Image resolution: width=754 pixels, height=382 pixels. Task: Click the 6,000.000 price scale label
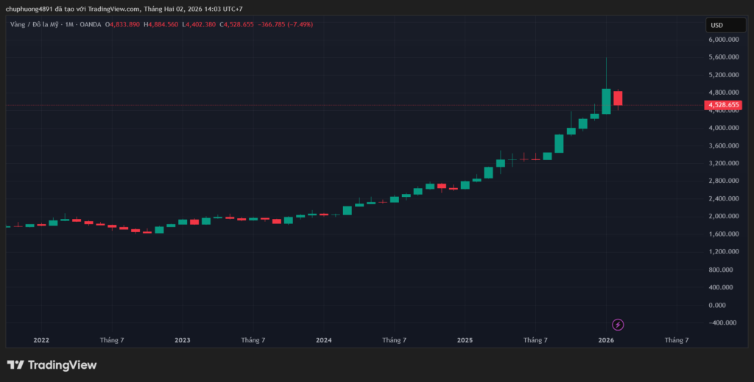click(x=722, y=40)
